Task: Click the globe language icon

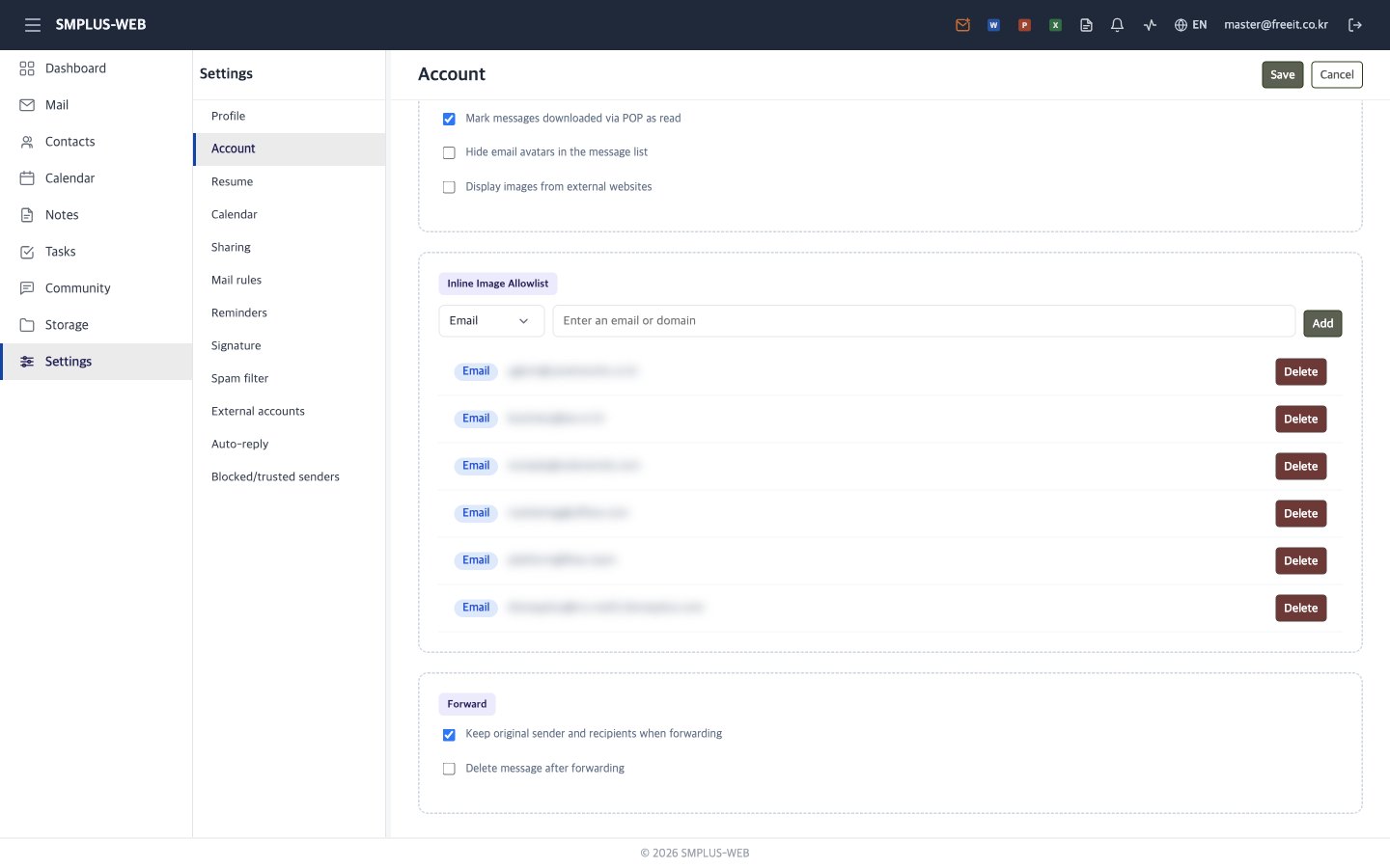Action: pos(1181,25)
